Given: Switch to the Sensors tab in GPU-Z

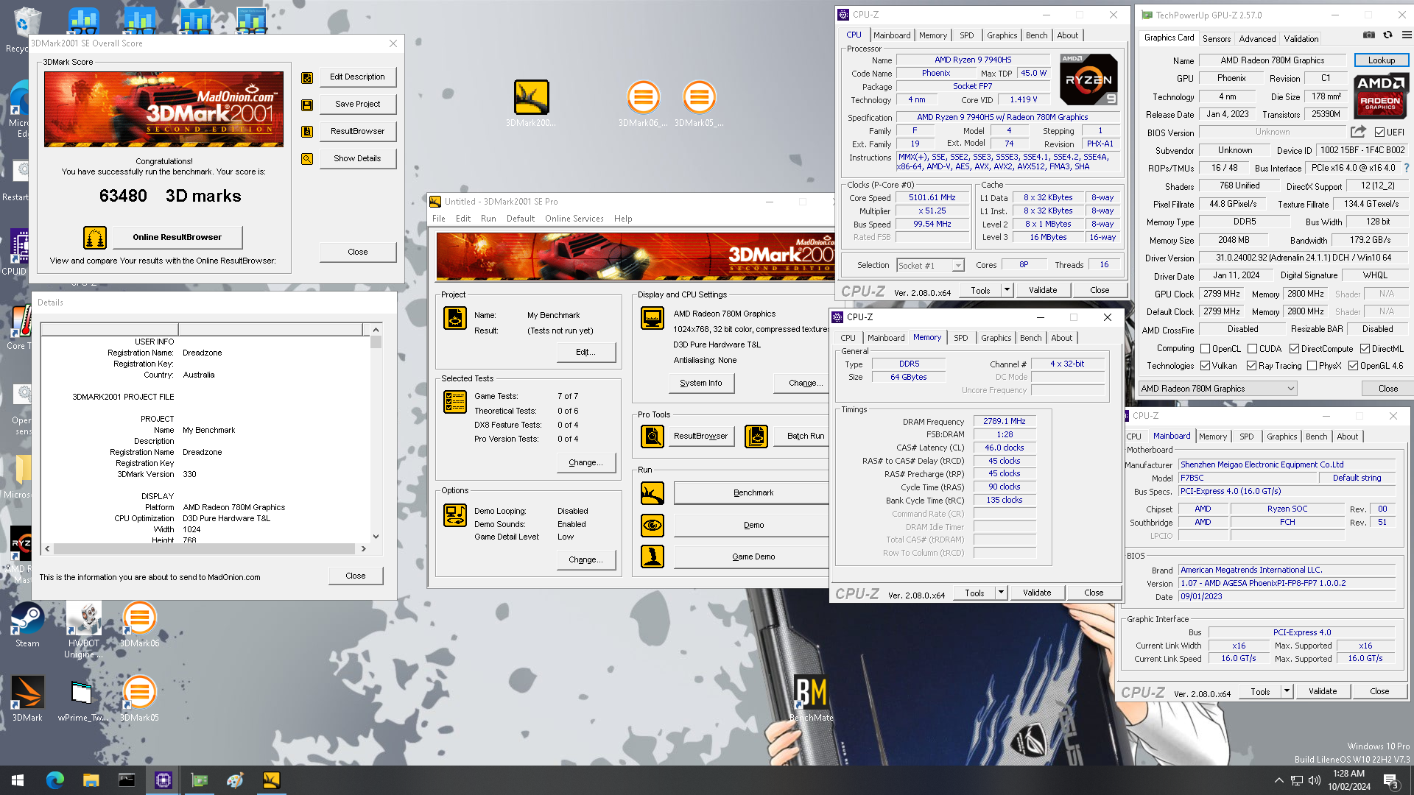Looking at the screenshot, I should (1217, 39).
